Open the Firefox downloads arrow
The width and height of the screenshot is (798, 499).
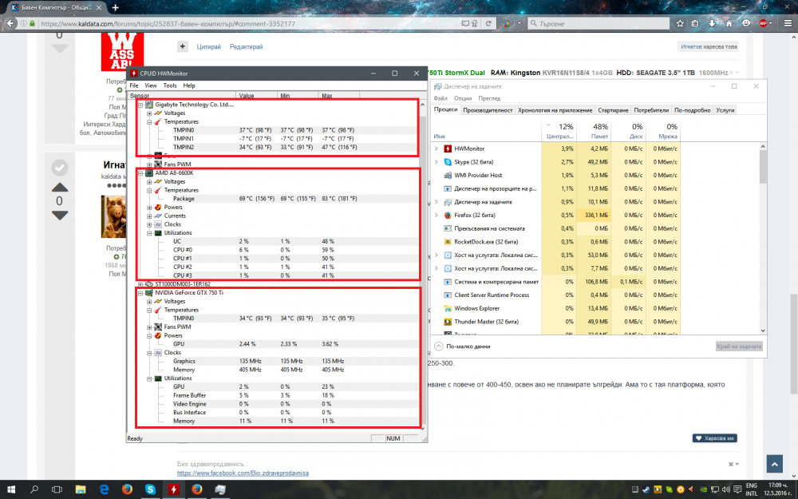[x=712, y=23]
